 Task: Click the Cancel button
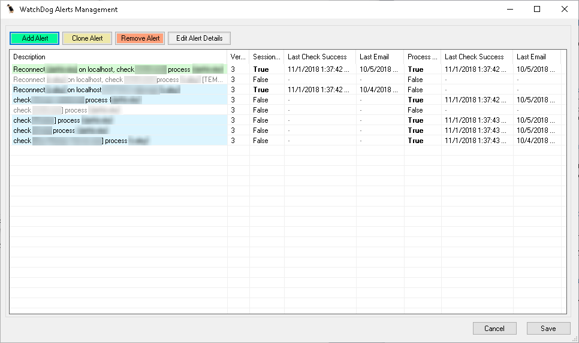pyautogui.click(x=494, y=328)
